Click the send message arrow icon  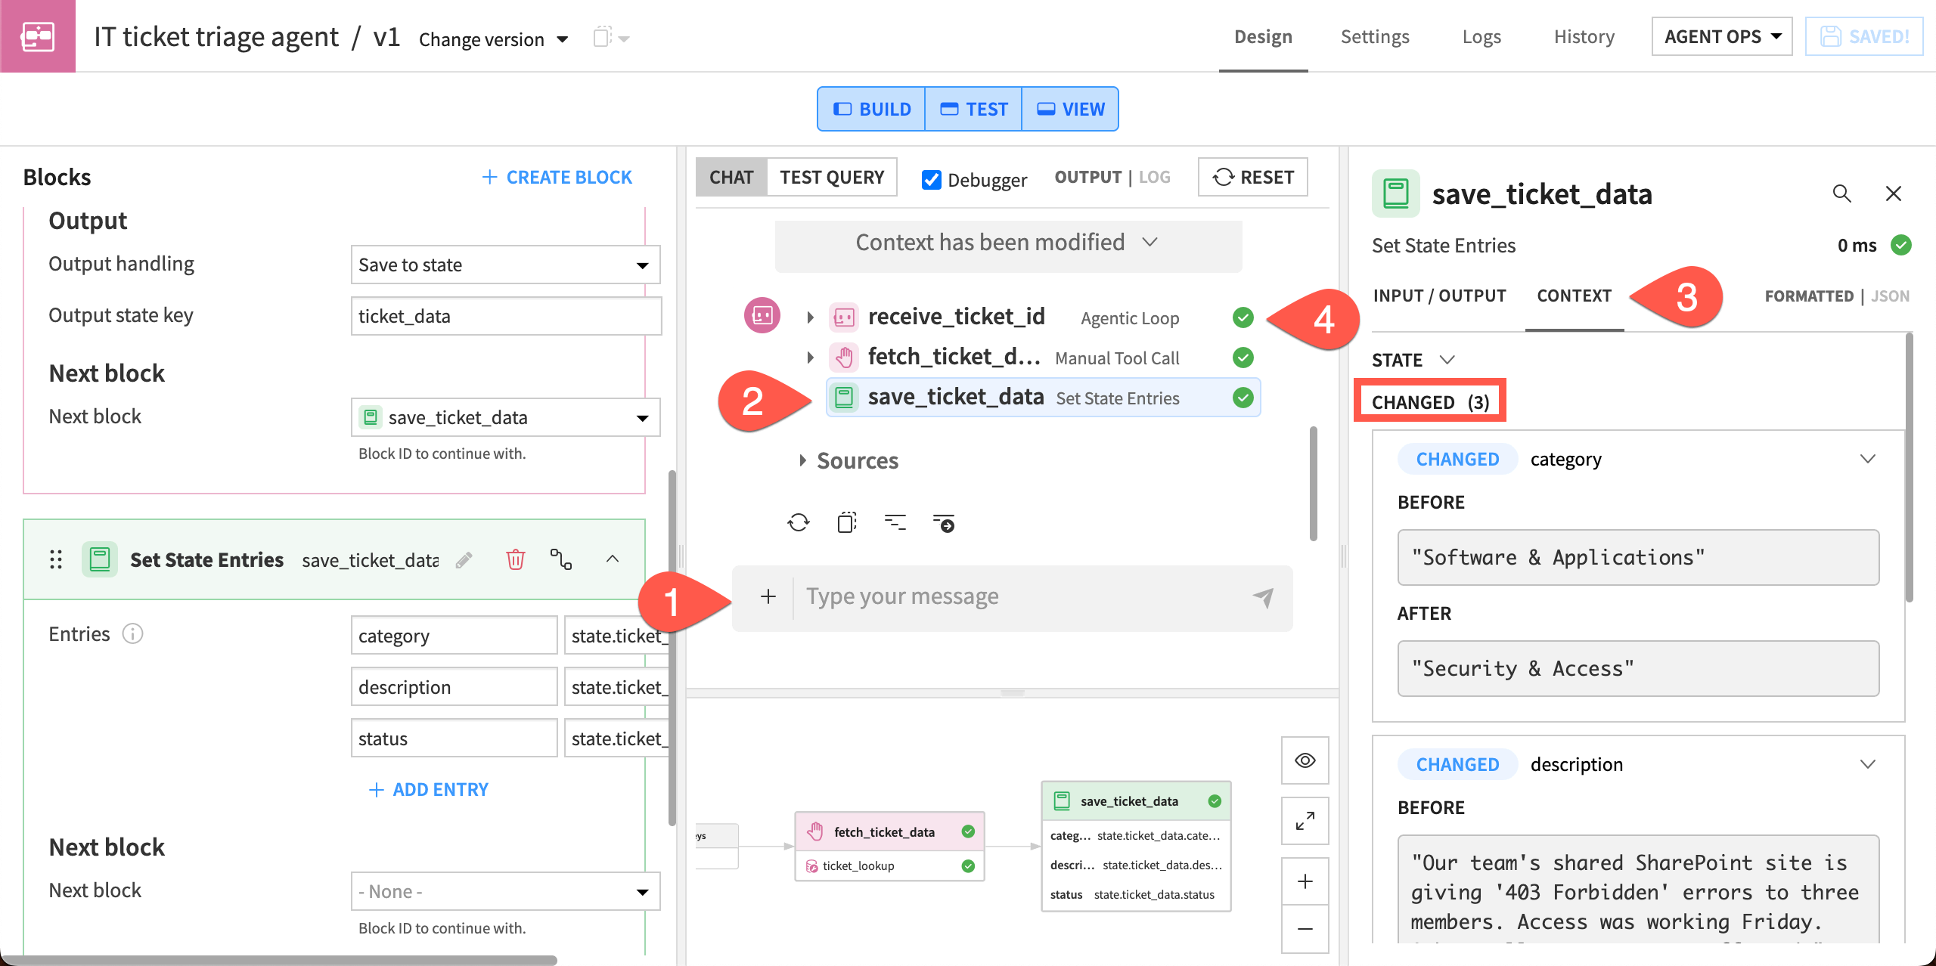[1264, 596]
